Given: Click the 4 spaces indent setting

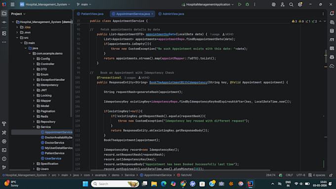Looking at the screenshot, I should [317, 175].
